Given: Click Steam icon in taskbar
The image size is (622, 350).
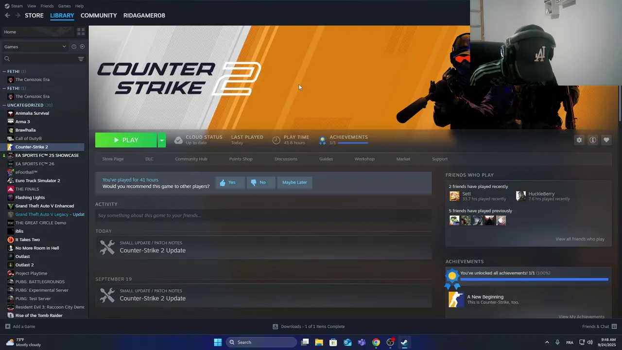Looking at the screenshot, I should point(404,342).
